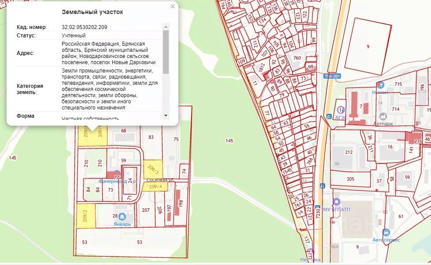The image size is (431, 265).
Task: Click the scroll down arrow in popup
Action: click(166, 116)
